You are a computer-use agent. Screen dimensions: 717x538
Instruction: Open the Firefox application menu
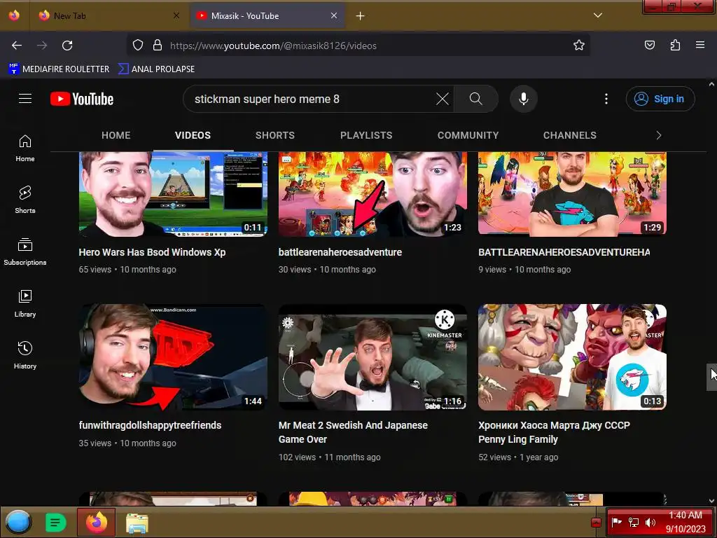700,45
